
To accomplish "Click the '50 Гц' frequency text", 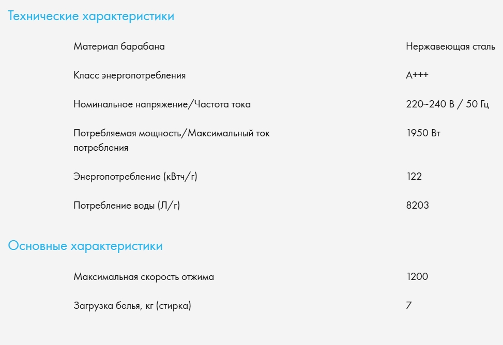I will pos(476,105).
